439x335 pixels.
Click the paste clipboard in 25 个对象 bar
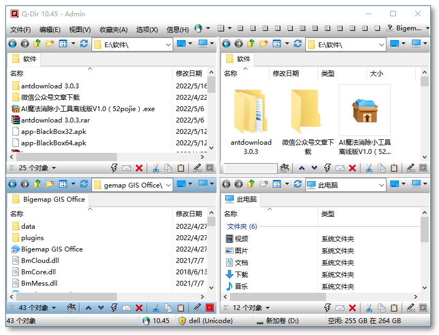pos(181,168)
